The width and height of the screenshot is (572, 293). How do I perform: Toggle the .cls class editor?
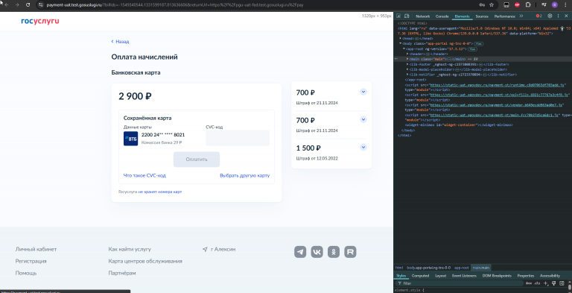coord(537,283)
